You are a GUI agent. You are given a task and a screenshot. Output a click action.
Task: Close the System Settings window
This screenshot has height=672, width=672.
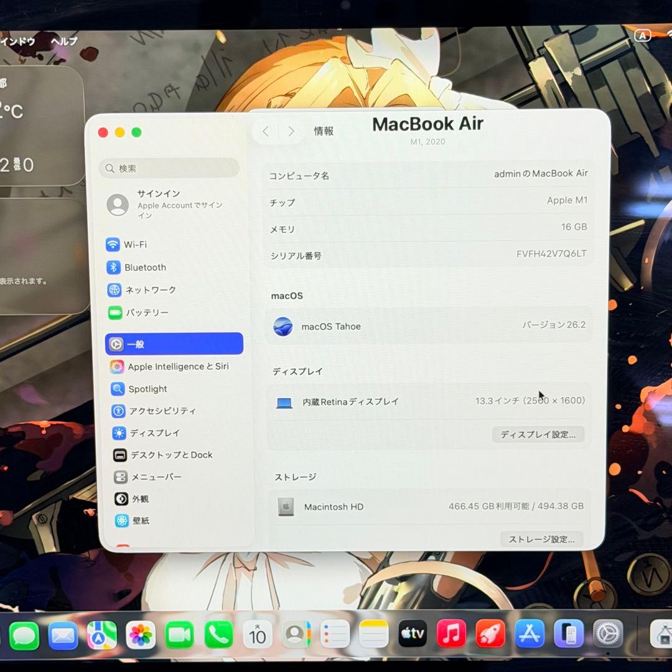click(103, 133)
